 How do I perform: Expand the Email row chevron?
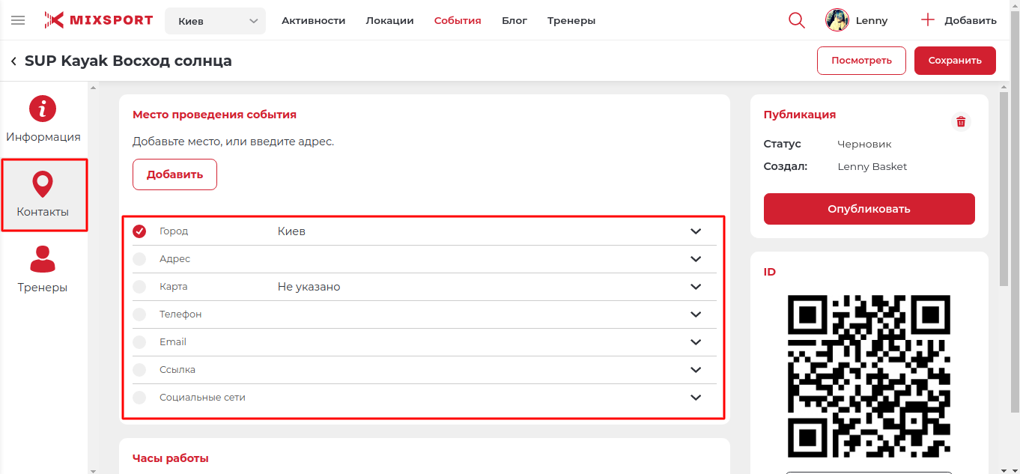coord(696,342)
